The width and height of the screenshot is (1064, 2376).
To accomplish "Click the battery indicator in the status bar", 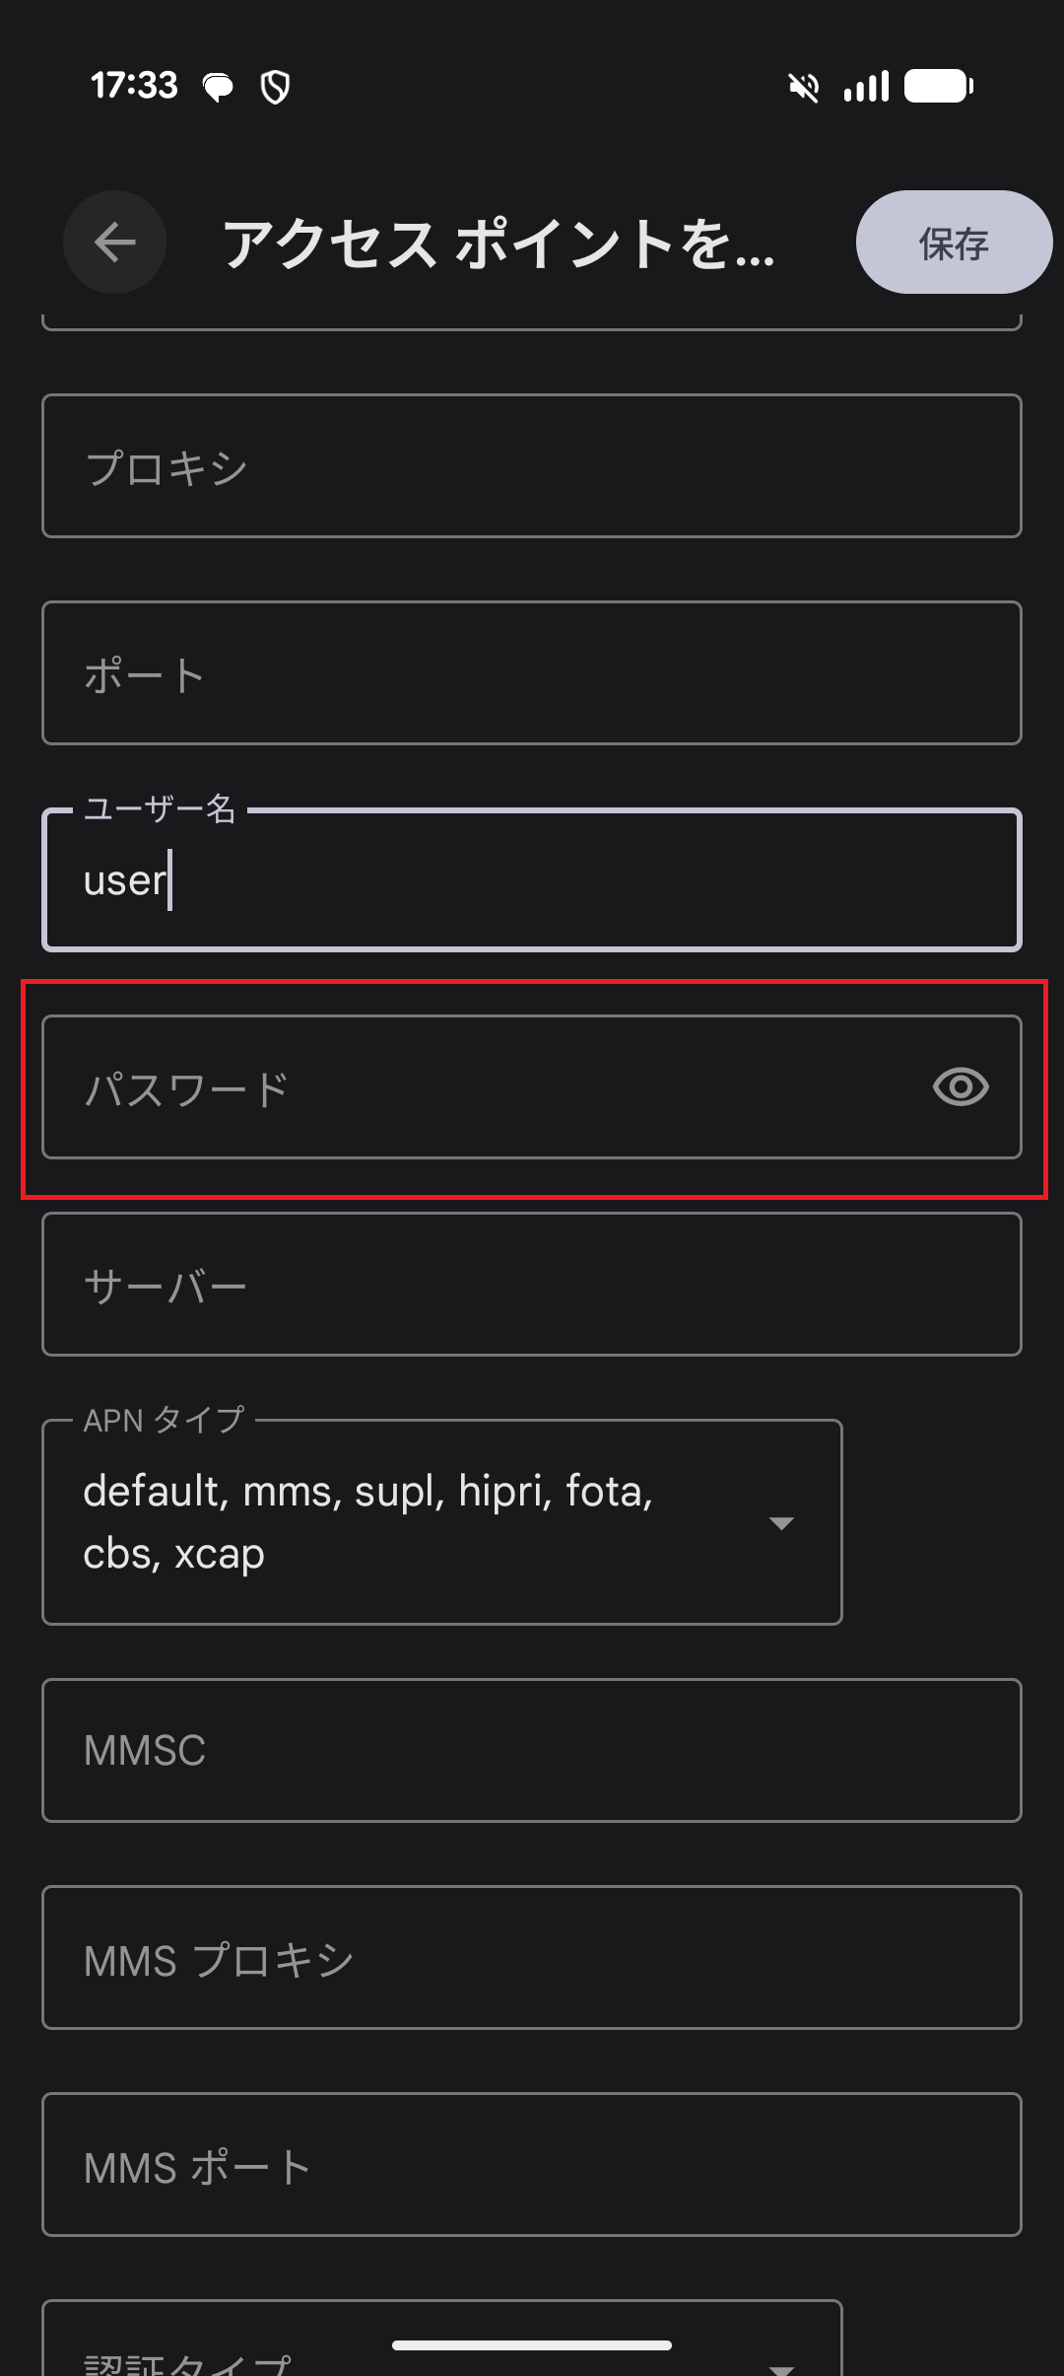I will 938,87.
